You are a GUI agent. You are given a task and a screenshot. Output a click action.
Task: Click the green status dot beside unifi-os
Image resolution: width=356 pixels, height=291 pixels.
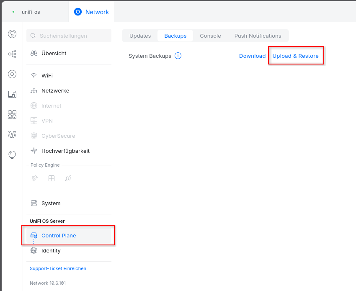coord(13,12)
